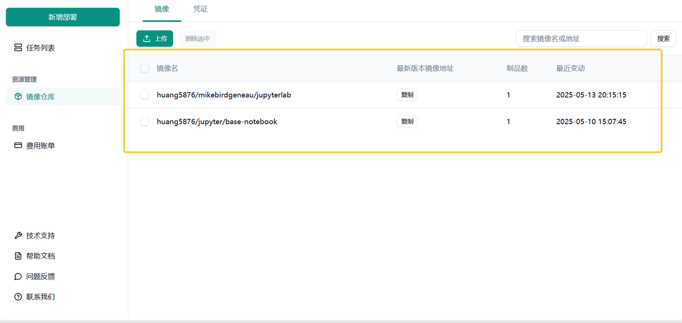Check the box for huang5876/mikebirdgeneau/jupyterlab
The height and width of the screenshot is (323, 682).
coord(144,95)
